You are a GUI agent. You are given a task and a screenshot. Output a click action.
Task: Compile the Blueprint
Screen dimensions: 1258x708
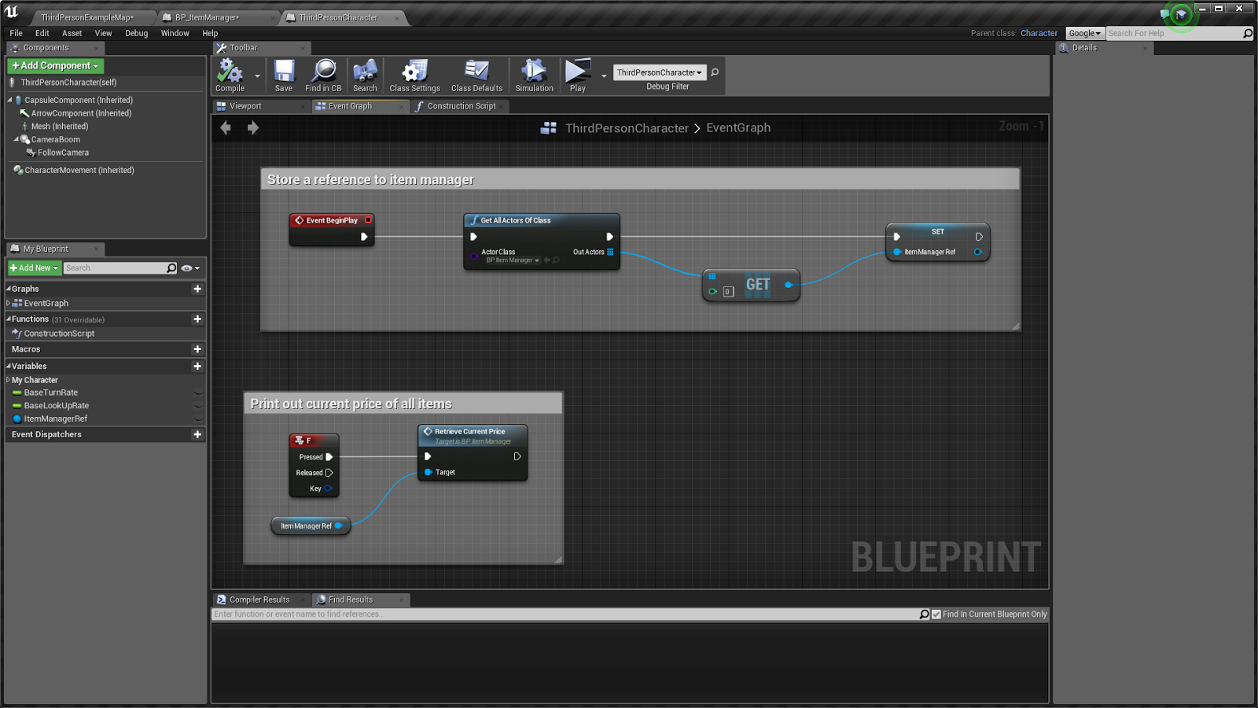coord(229,75)
